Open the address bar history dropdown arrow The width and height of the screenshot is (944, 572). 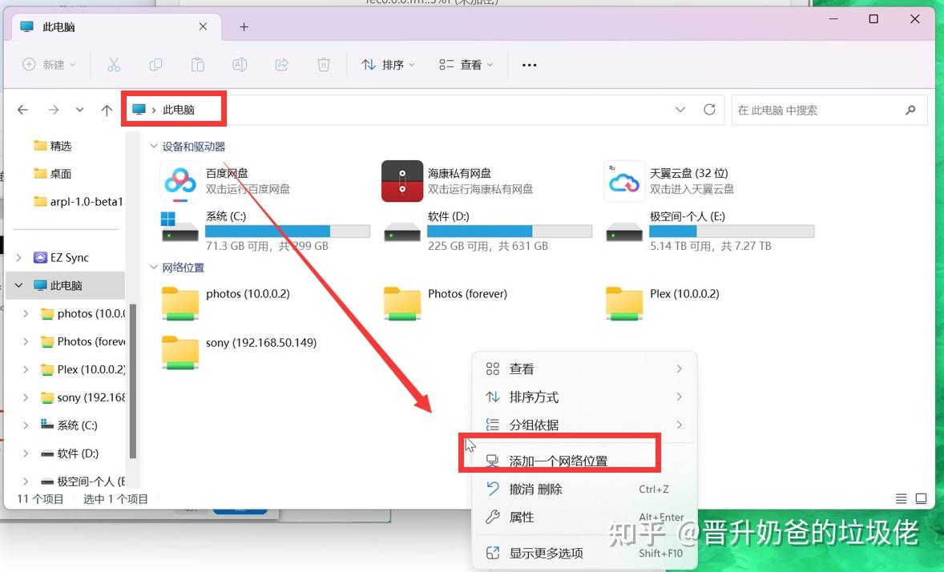tap(680, 110)
